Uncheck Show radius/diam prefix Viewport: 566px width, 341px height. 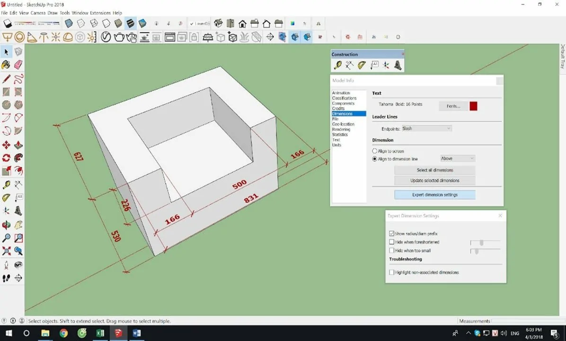point(392,233)
